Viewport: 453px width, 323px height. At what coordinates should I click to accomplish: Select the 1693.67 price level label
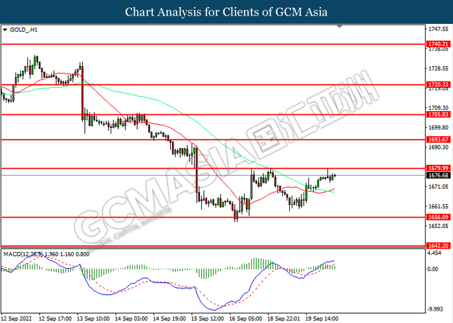click(438, 140)
